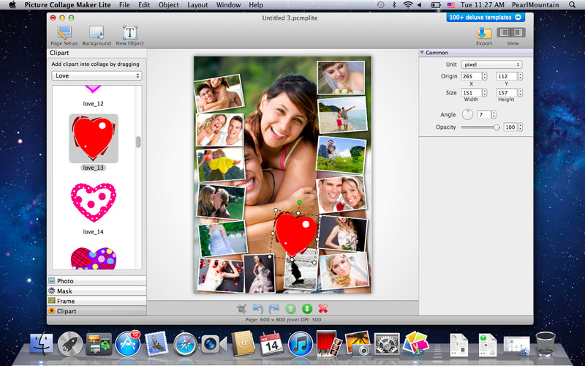Click the Opacity slider handle
585x366 pixels.
coord(497,127)
